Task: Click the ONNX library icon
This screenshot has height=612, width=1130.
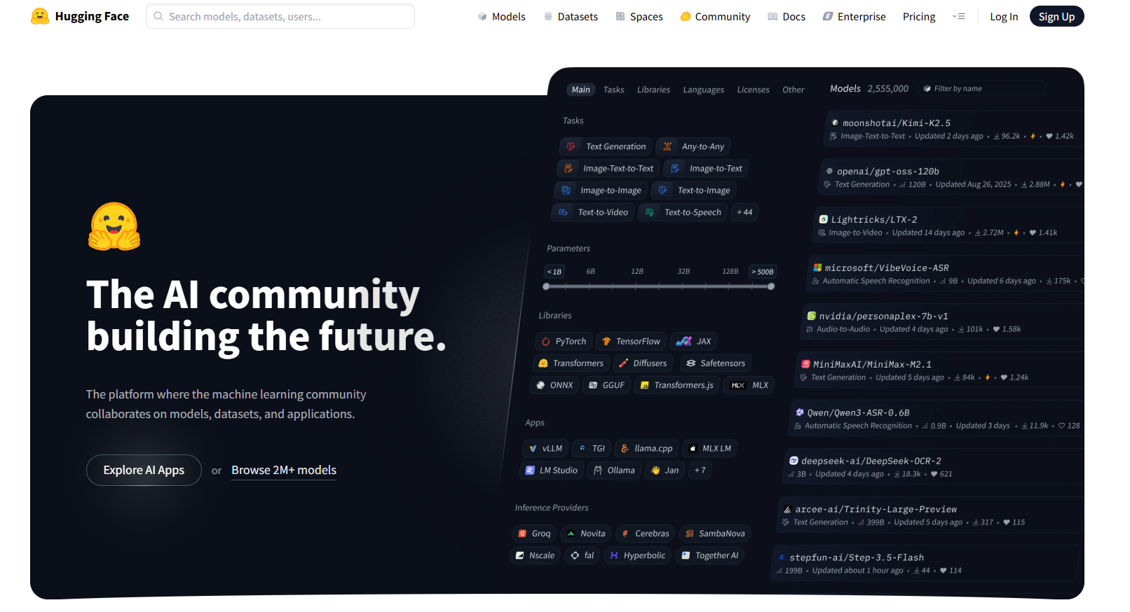Action: (540, 385)
